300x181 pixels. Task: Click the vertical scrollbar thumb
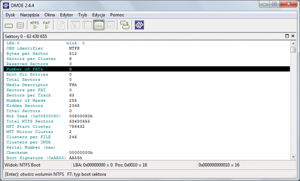coord(293,50)
